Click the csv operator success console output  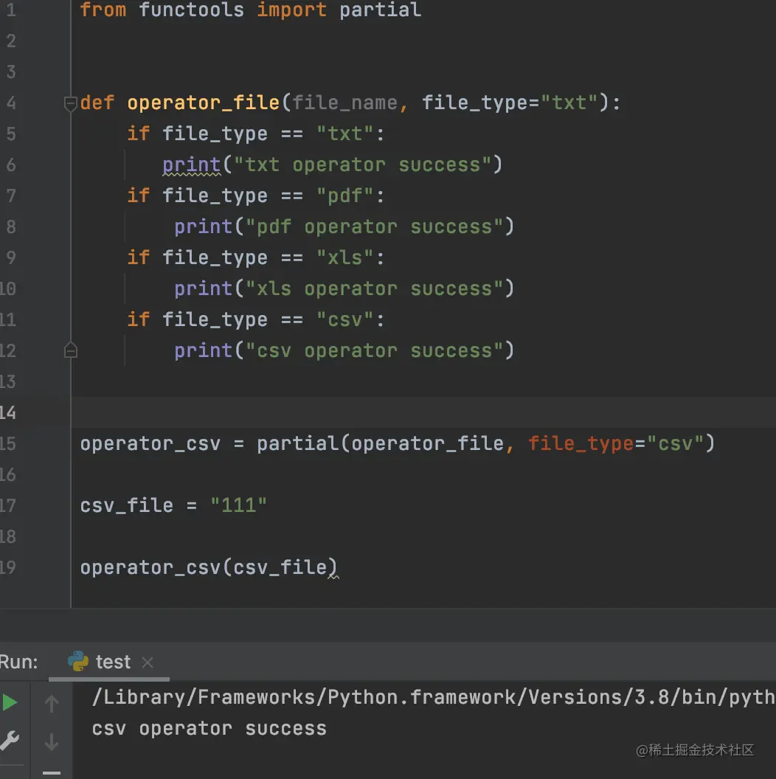(x=209, y=729)
